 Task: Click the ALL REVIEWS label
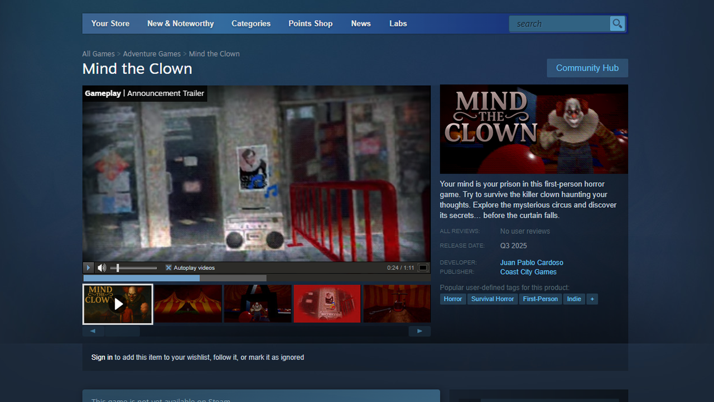[x=460, y=231]
